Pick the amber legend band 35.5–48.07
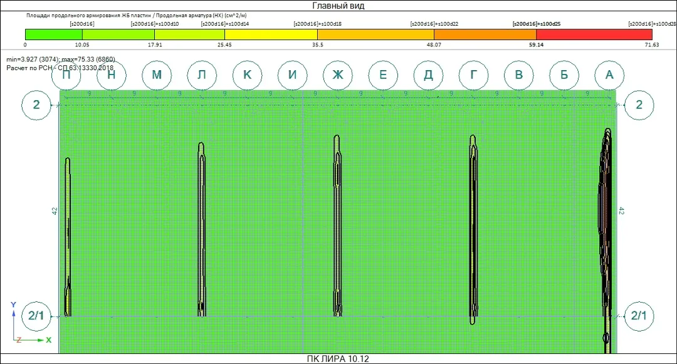The image size is (677, 364). tap(375, 34)
